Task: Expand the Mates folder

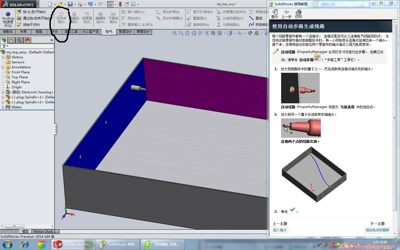Action: click(x=3, y=107)
